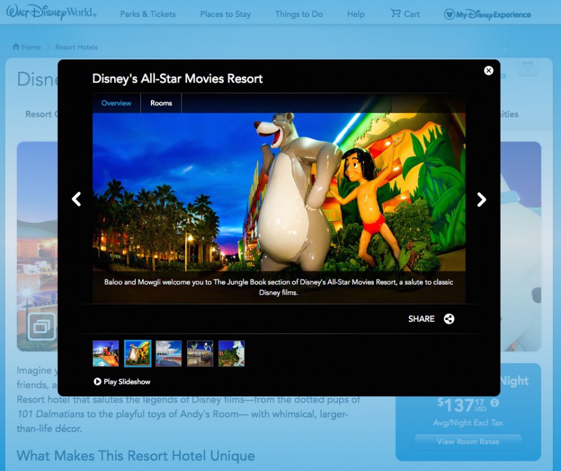Screen dimensions: 561x471
Task: Open the Places to Stay menu
Action: (226, 14)
